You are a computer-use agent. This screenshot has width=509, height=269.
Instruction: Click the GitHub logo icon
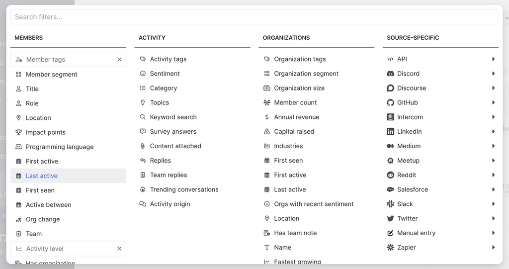click(390, 102)
